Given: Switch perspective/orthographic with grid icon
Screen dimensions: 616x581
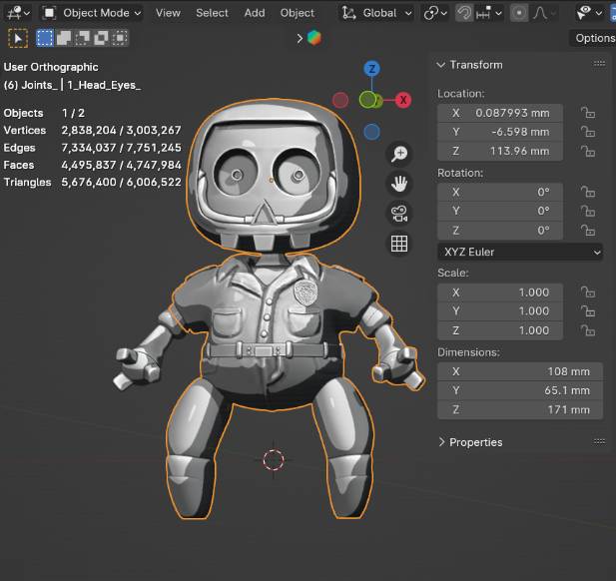Looking at the screenshot, I should click(399, 244).
